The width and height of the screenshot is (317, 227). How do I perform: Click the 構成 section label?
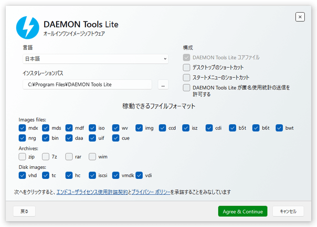[188, 48]
